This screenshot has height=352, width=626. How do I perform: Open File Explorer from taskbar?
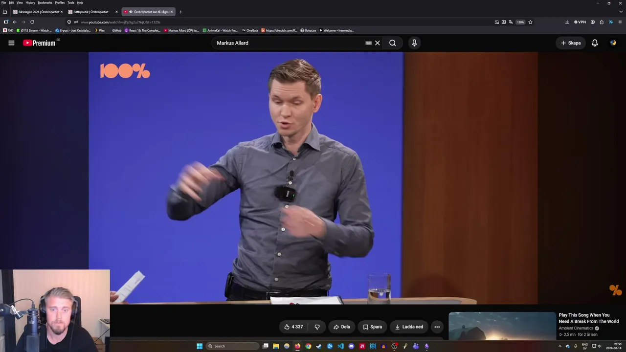coord(276,346)
